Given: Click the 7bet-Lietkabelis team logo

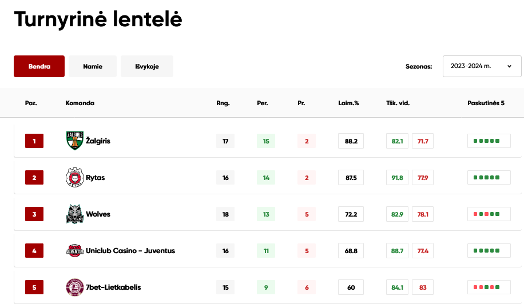Looking at the screenshot, I should coord(74,287).
